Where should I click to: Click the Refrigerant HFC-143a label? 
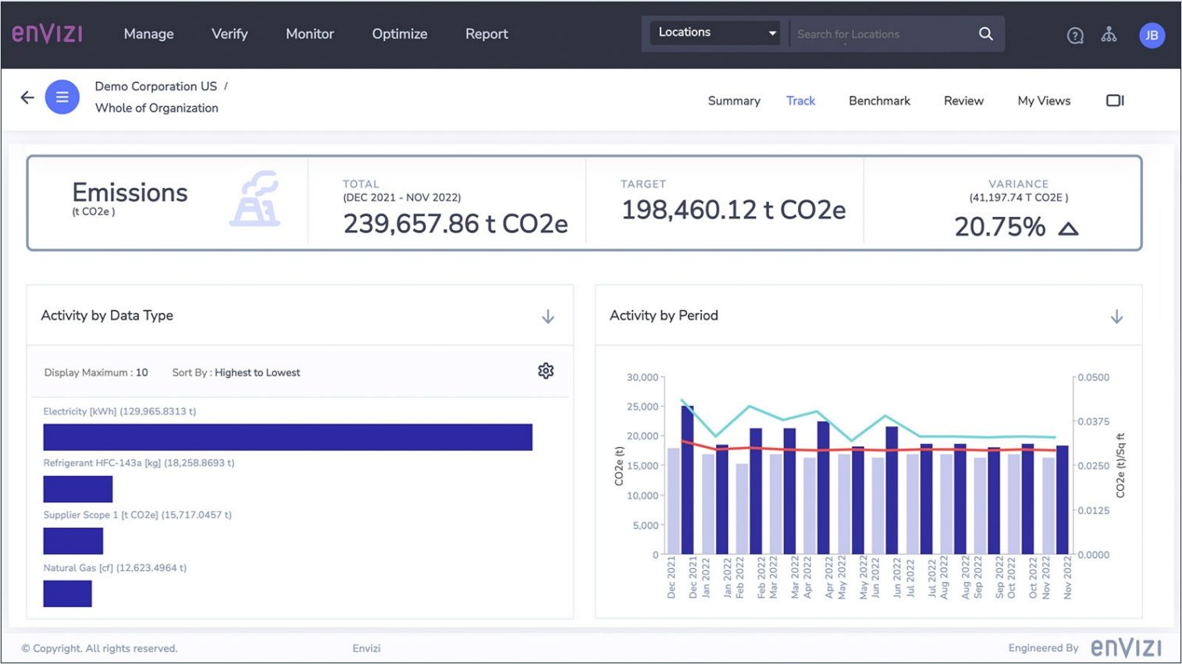pyautogui.click(x=139, y=463)
